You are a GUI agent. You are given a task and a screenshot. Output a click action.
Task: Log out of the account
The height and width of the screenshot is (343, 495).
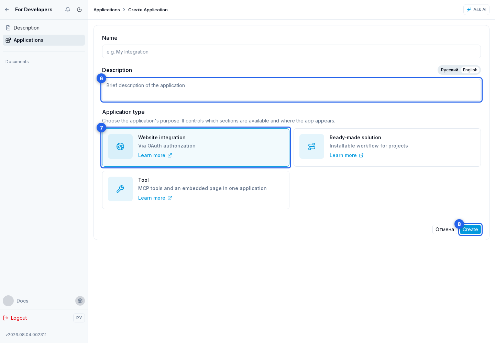click(15, 318)
